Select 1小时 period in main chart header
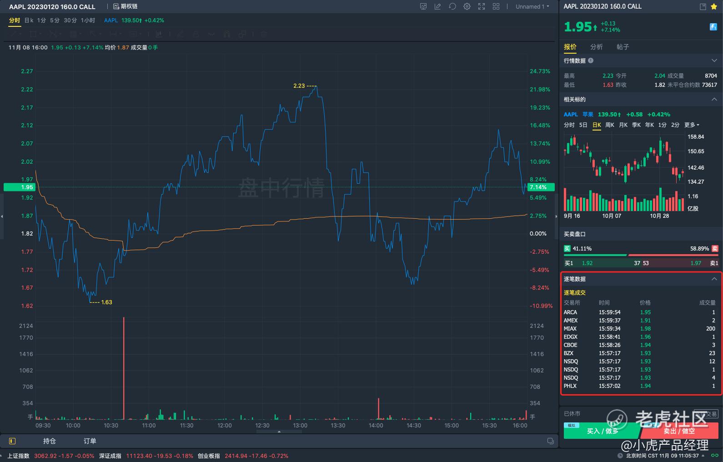 (x=88, y=20)
